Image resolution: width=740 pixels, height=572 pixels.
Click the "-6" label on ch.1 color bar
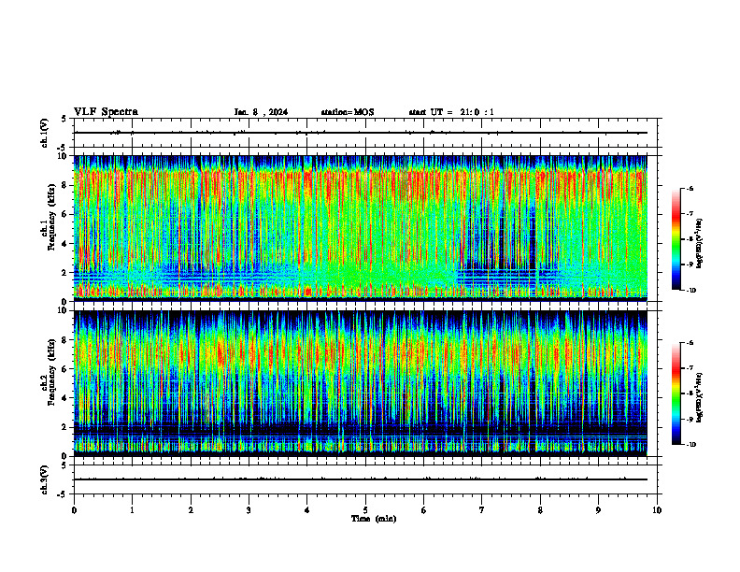click(x=690, y=188)
